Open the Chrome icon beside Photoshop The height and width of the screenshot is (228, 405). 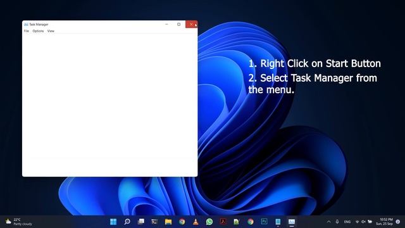(x=251, y=222)
